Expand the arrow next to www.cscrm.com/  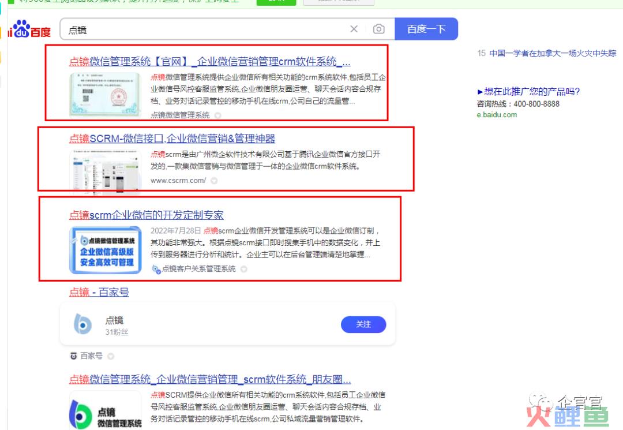tap(214, 181)
